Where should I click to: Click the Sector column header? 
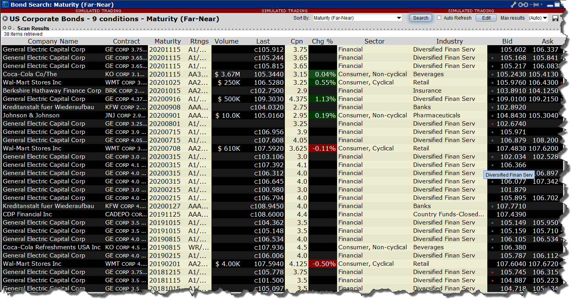374,41
